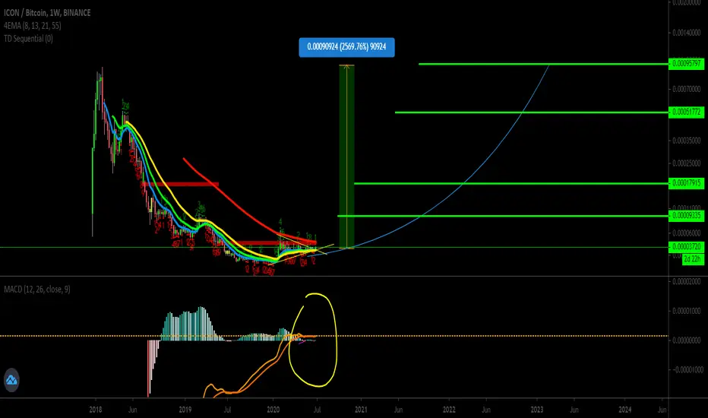Image resolution: width=708 pixels, height=418 pixels.
Task: Click the 0.00003720 current price label
Action: point(686,247)
